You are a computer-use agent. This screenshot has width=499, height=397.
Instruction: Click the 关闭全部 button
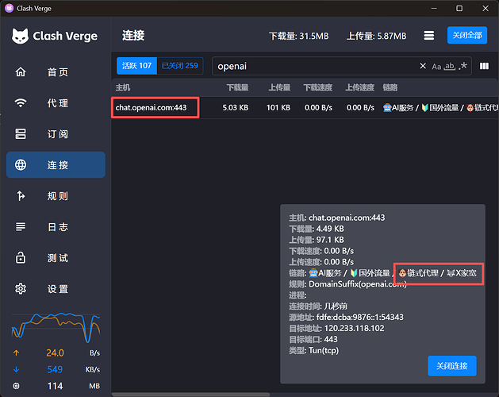(466, 35)
